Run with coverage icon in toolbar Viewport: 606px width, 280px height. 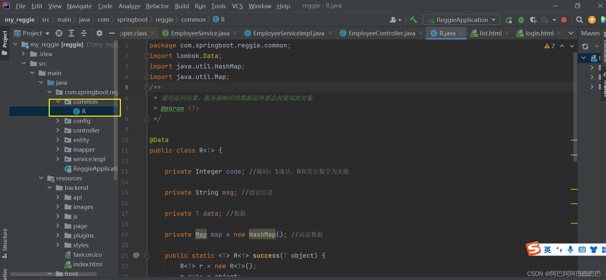tap(533, 20)
